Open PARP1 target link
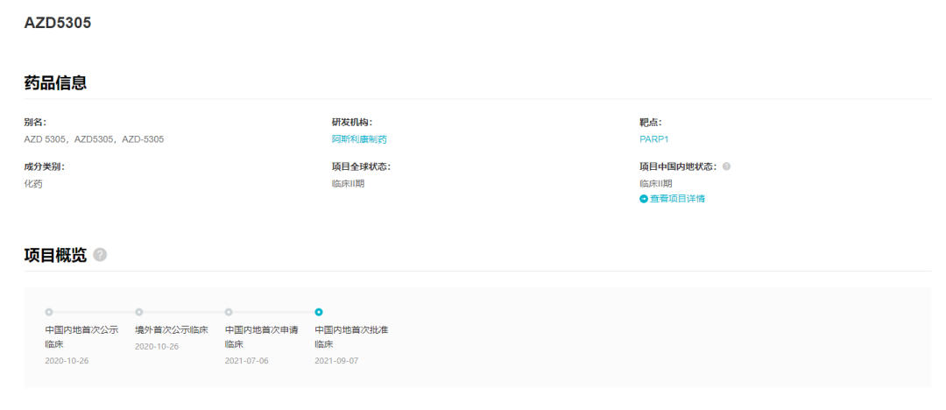The image size is (946, 410). click(x=654, y=139)
